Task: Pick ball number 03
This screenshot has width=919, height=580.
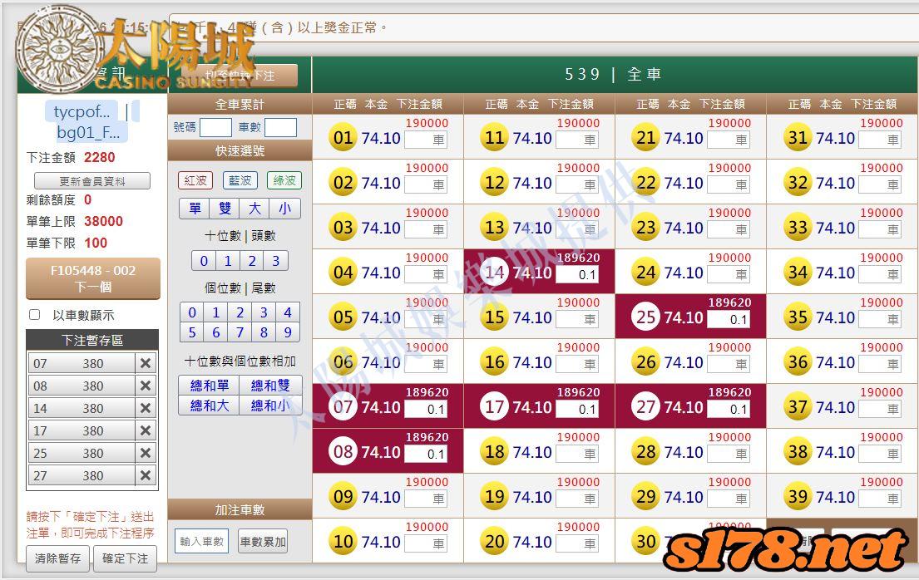Action: 343,228
